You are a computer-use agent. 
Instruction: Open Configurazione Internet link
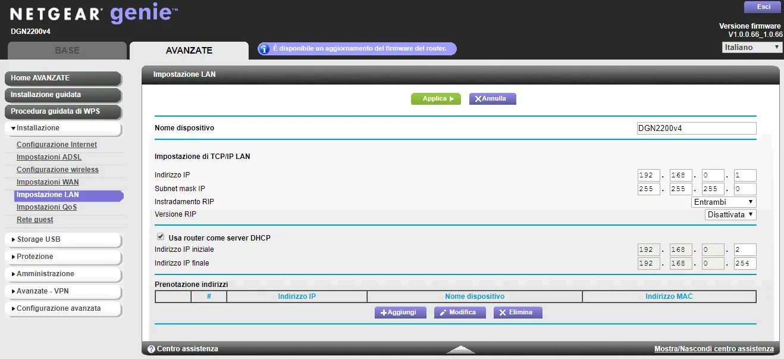[57, 145]
